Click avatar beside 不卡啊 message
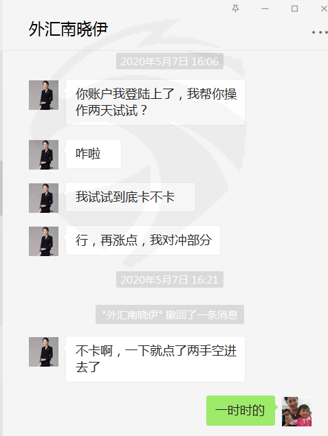328x436 pixels. (44, 352)
